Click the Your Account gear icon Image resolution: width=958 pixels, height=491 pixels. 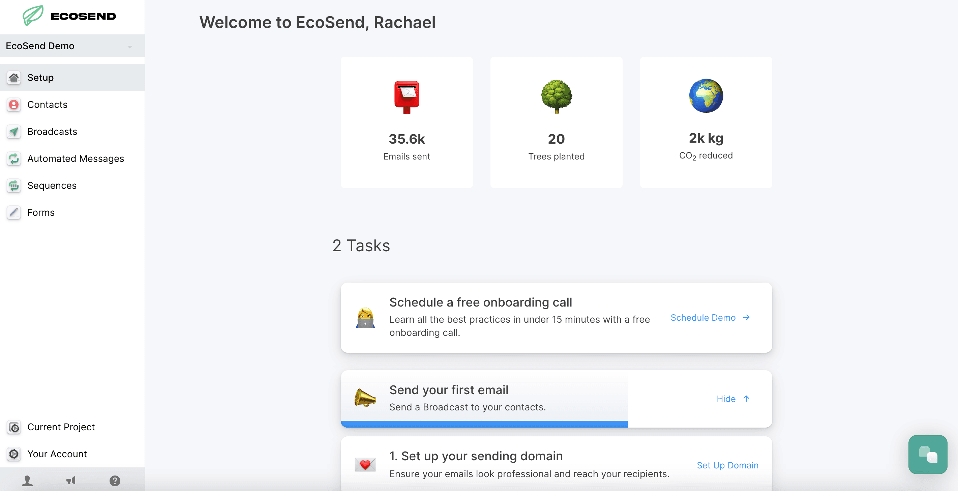[14, 454]
